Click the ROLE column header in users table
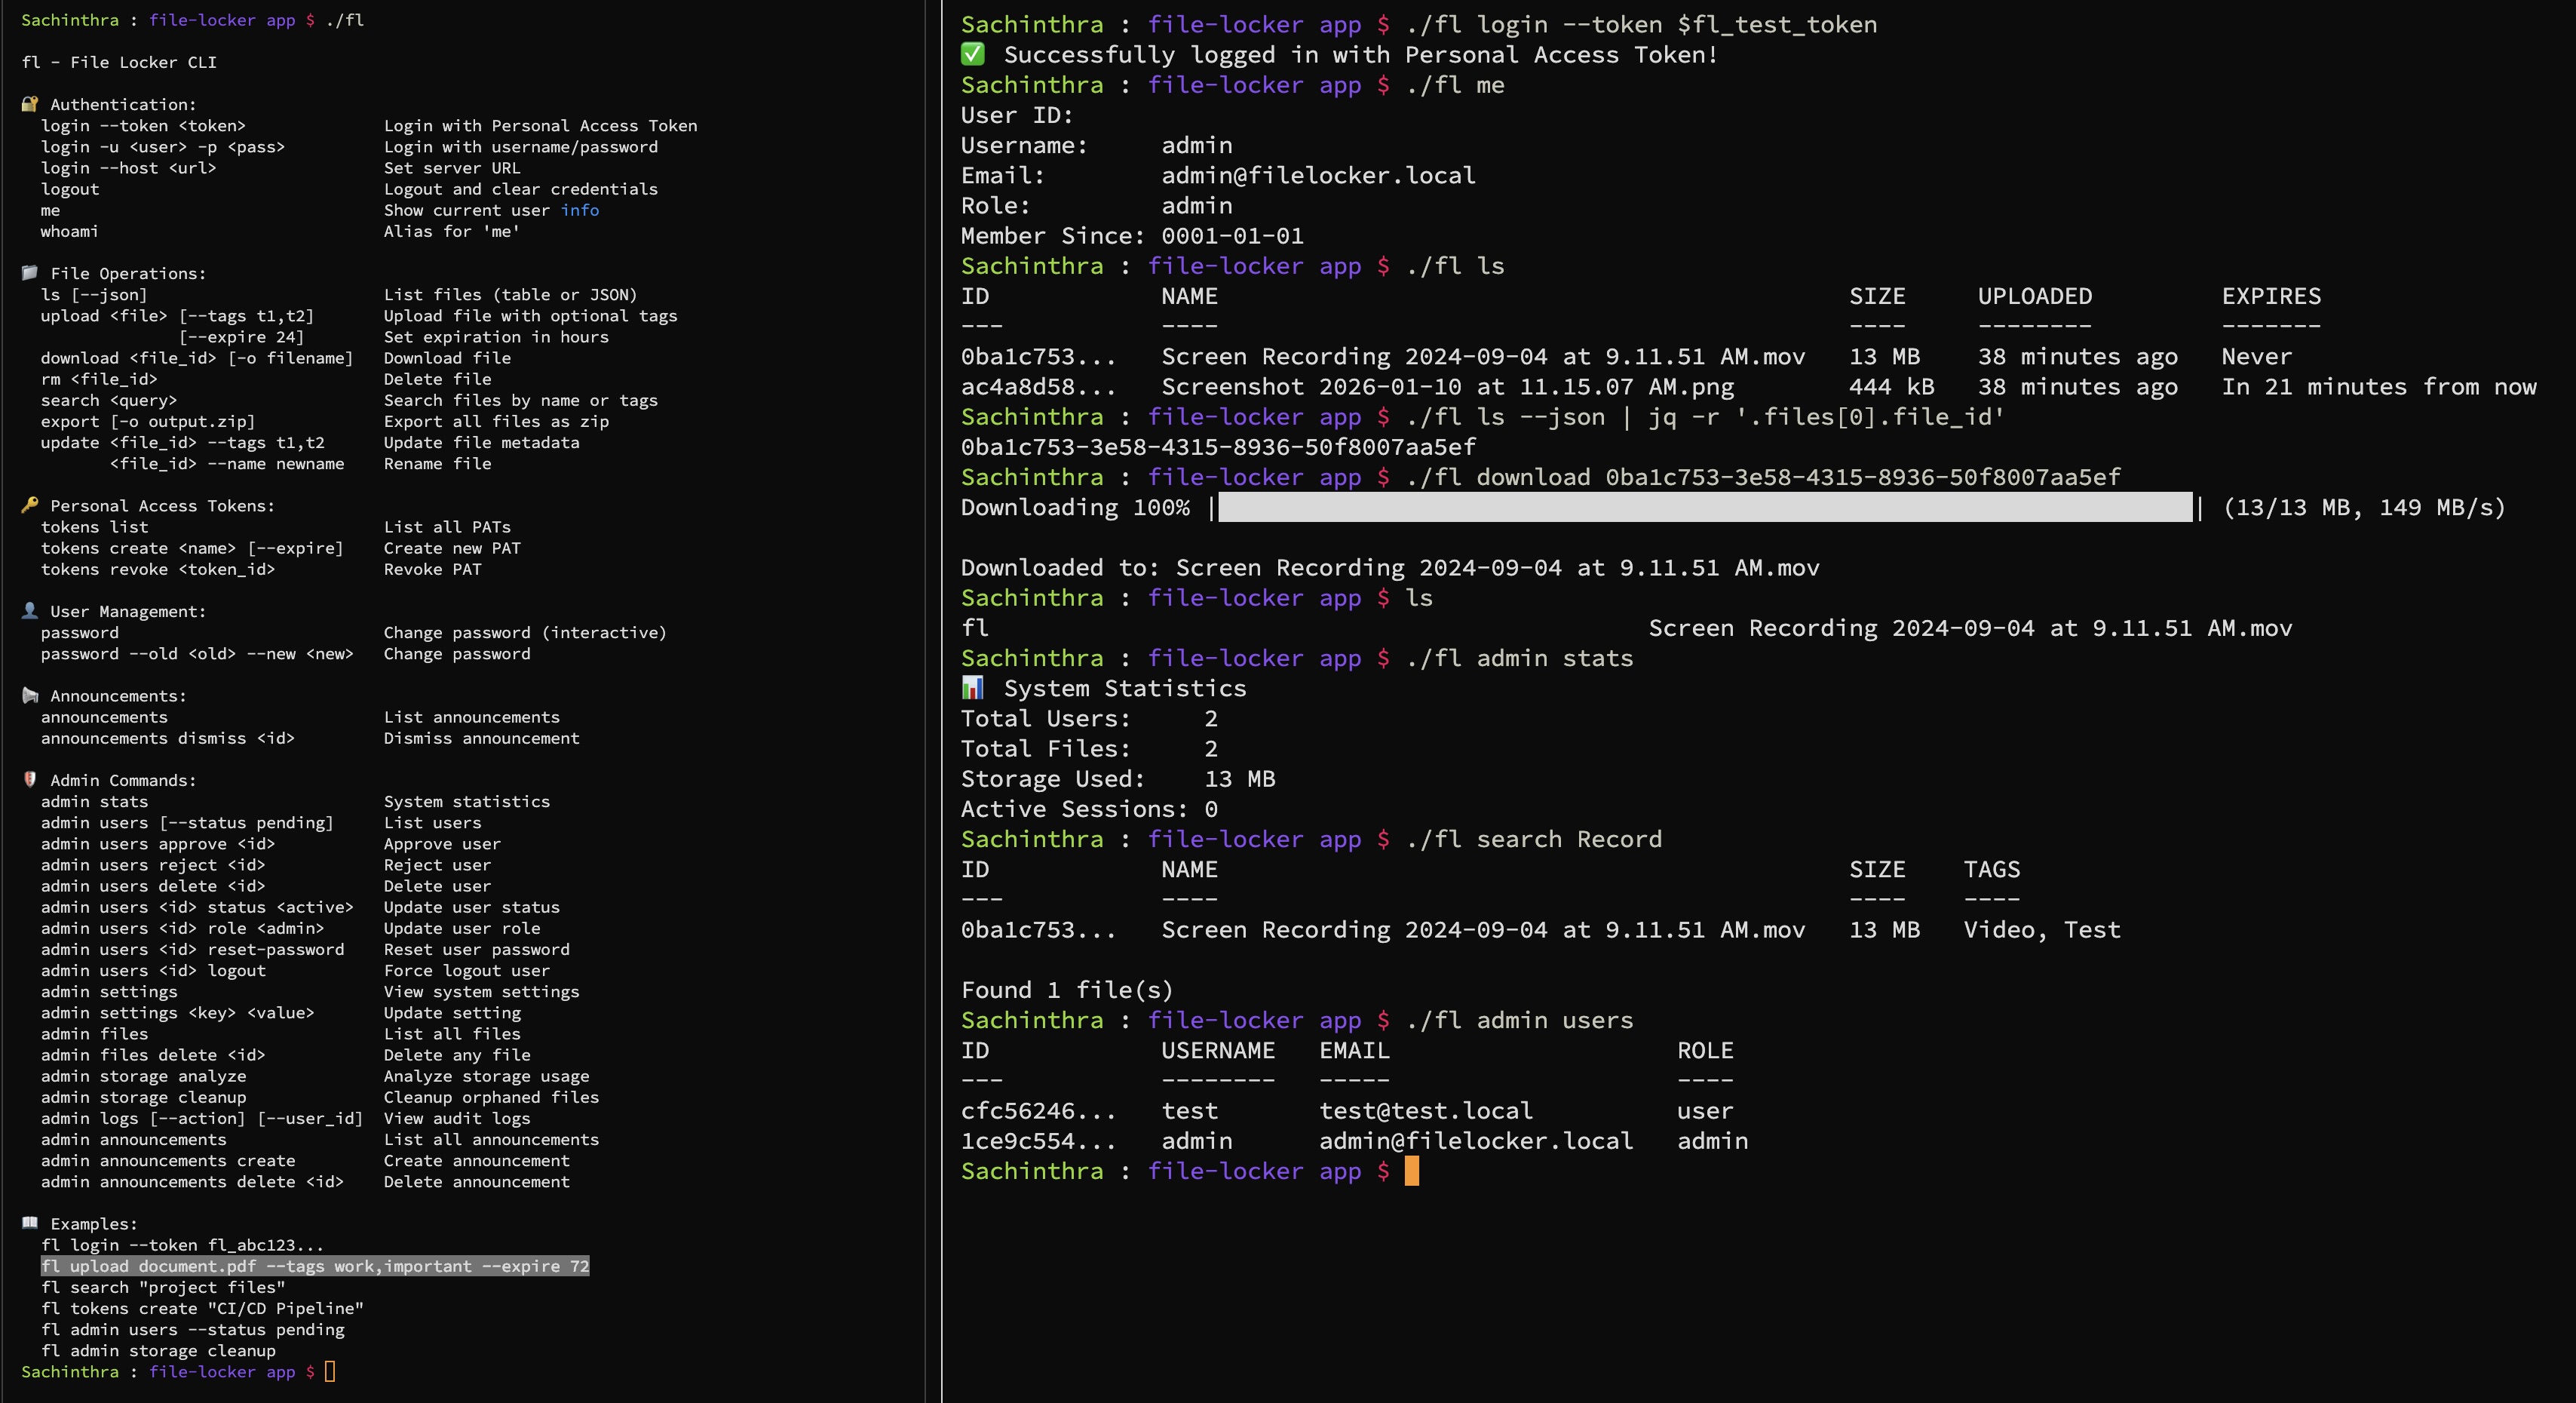The height and width of the screenshot is (1403, 2576). pyautogui.click(x=1706, y=1050)
